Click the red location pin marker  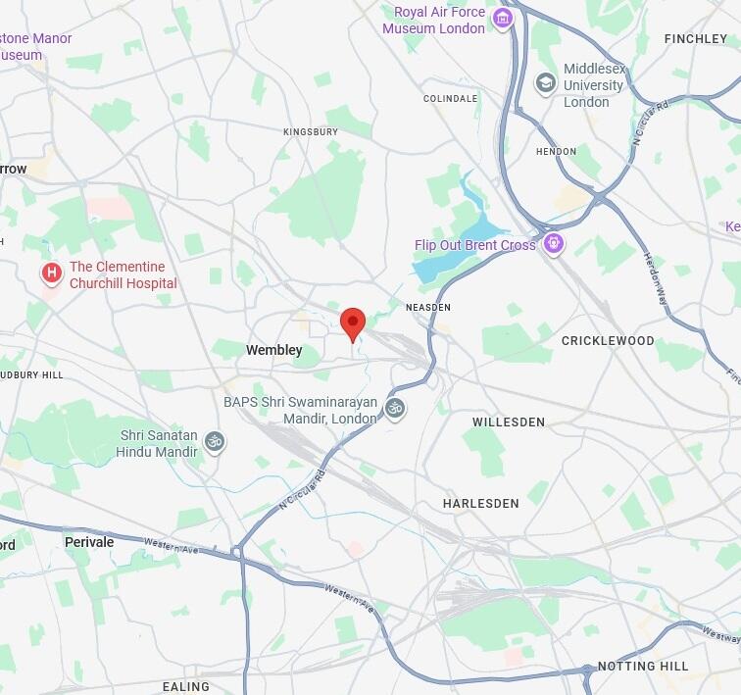click(x=353, y=325)
